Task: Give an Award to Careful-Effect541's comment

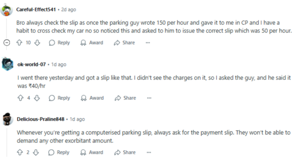Action: pos(92,43)
